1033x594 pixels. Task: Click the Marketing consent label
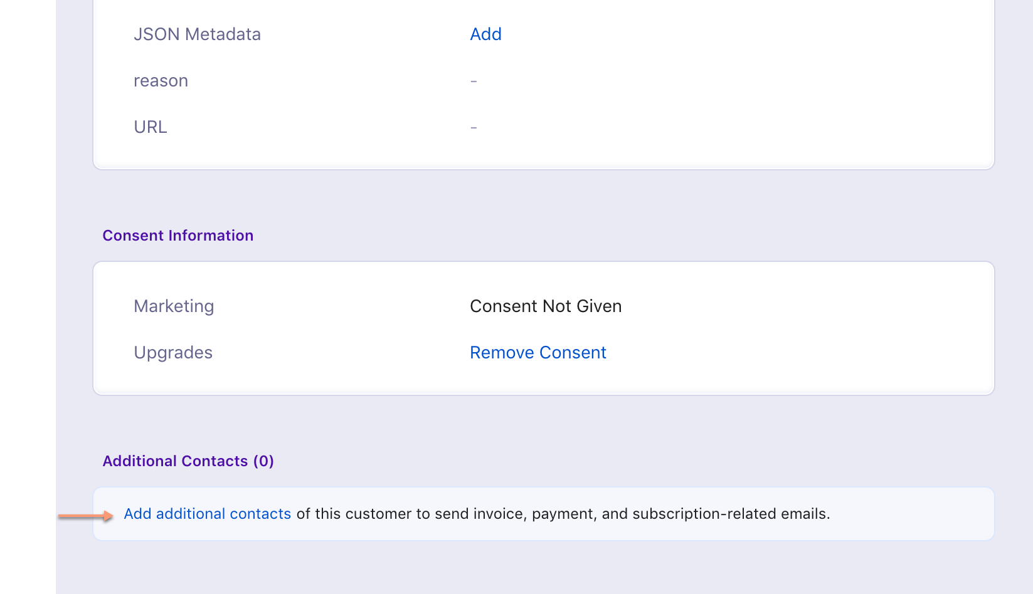[x=174, y=306]
